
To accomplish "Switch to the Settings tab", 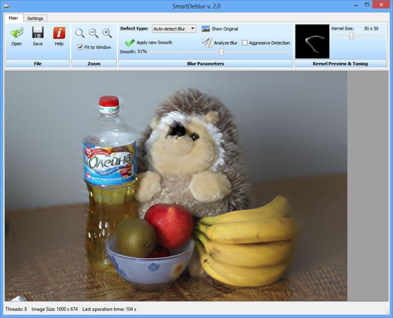I will tap(35, 18).
